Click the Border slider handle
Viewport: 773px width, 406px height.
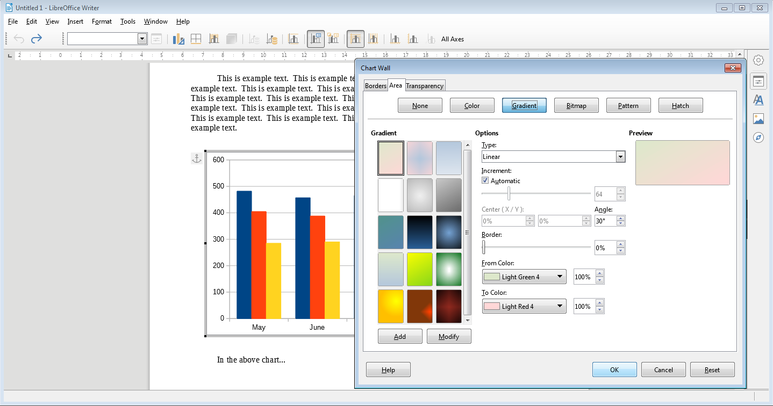[484, 247]
